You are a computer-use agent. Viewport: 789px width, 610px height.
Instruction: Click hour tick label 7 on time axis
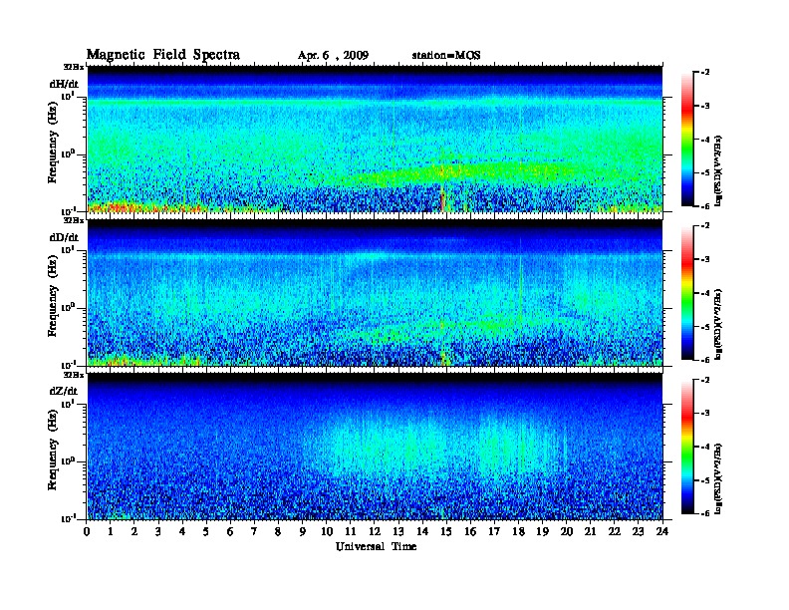coord(254,531)
